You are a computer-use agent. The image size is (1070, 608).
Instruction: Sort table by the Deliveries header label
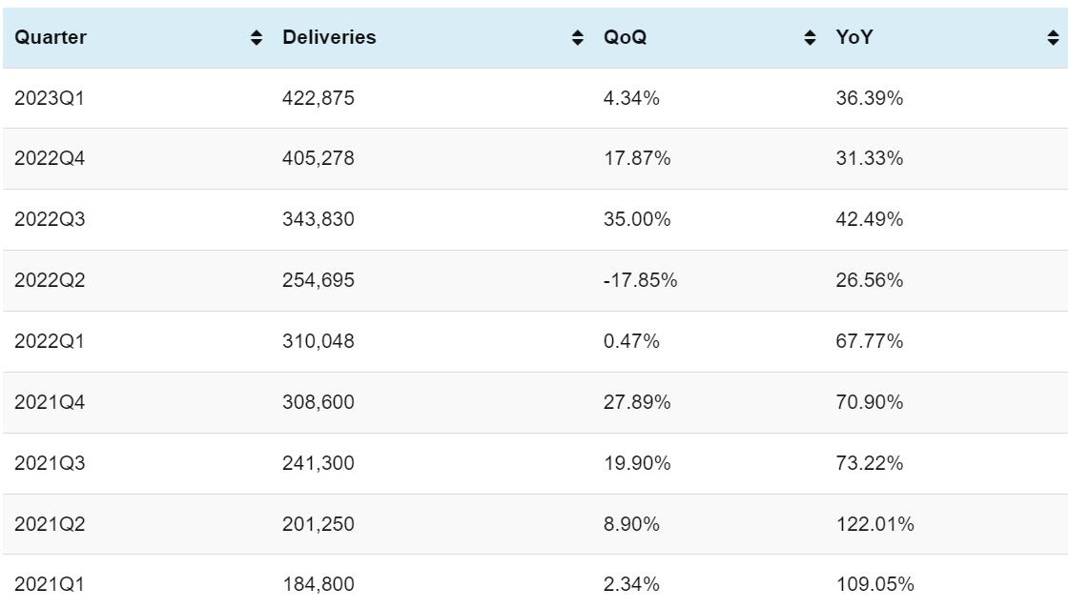pyautogui.click(x=329, y=38)
